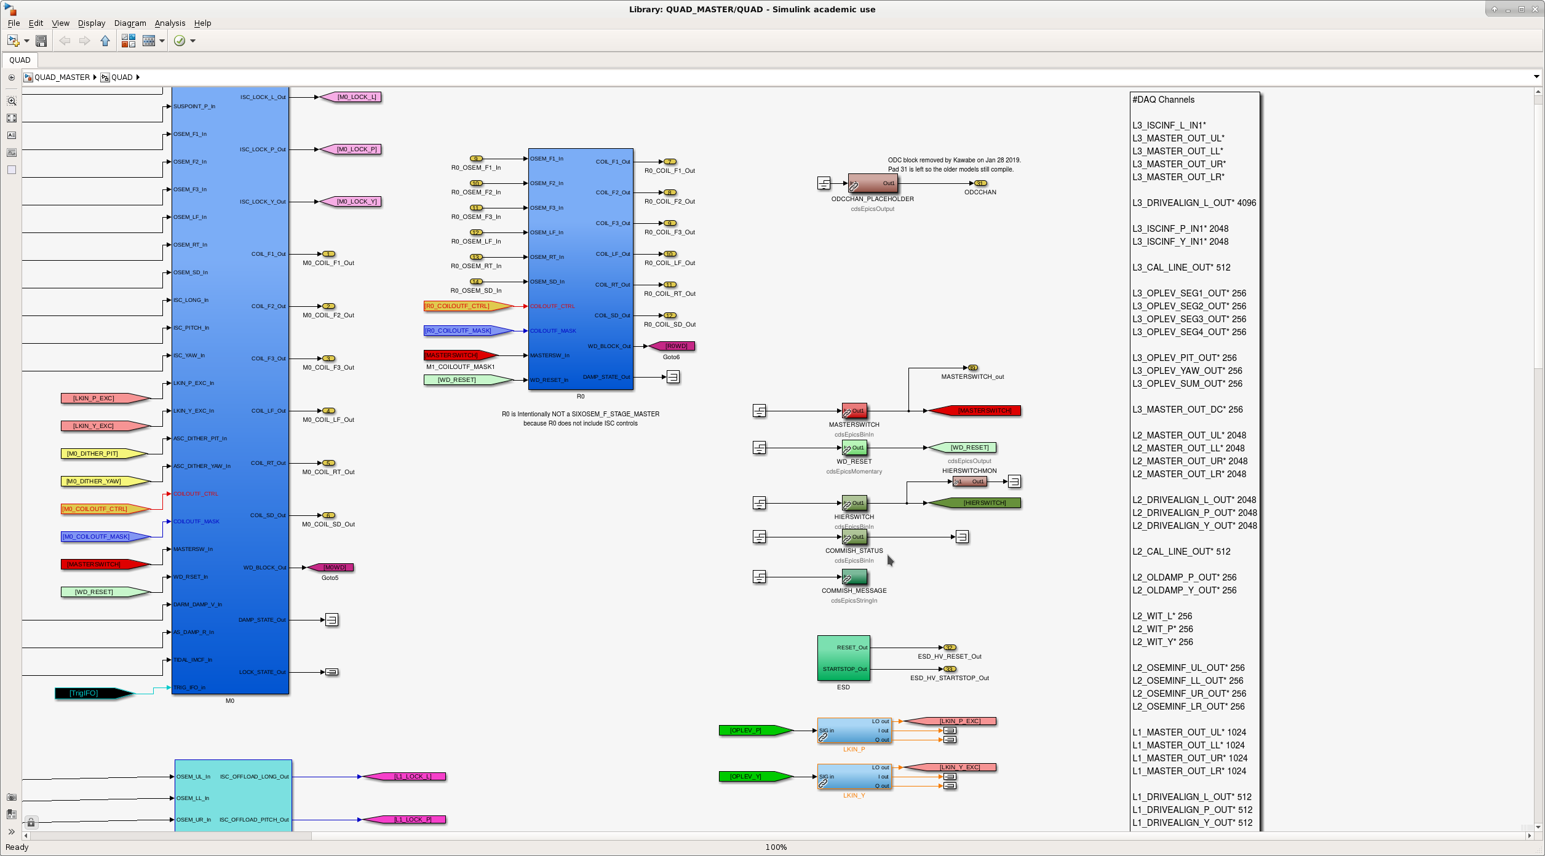Expand the Model Explorer dropdown arrow
The width and height of the screenshot is (1545, 856).
tap(162, 41)
